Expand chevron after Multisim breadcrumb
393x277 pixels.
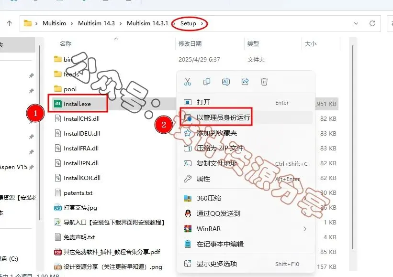pos(72,23)
